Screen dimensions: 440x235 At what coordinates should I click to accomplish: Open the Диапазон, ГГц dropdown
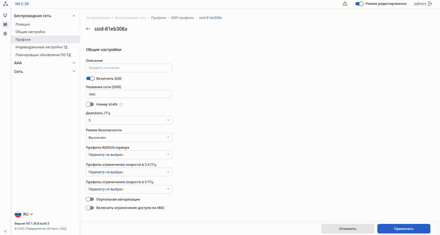click(x=129, y=120)
